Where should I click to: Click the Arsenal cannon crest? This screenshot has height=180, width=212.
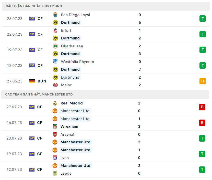pos(55,134)
